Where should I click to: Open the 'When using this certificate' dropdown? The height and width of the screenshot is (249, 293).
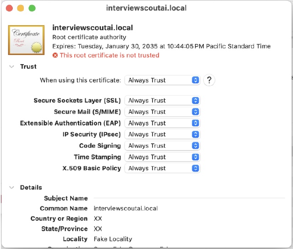(x=162, y=80)
